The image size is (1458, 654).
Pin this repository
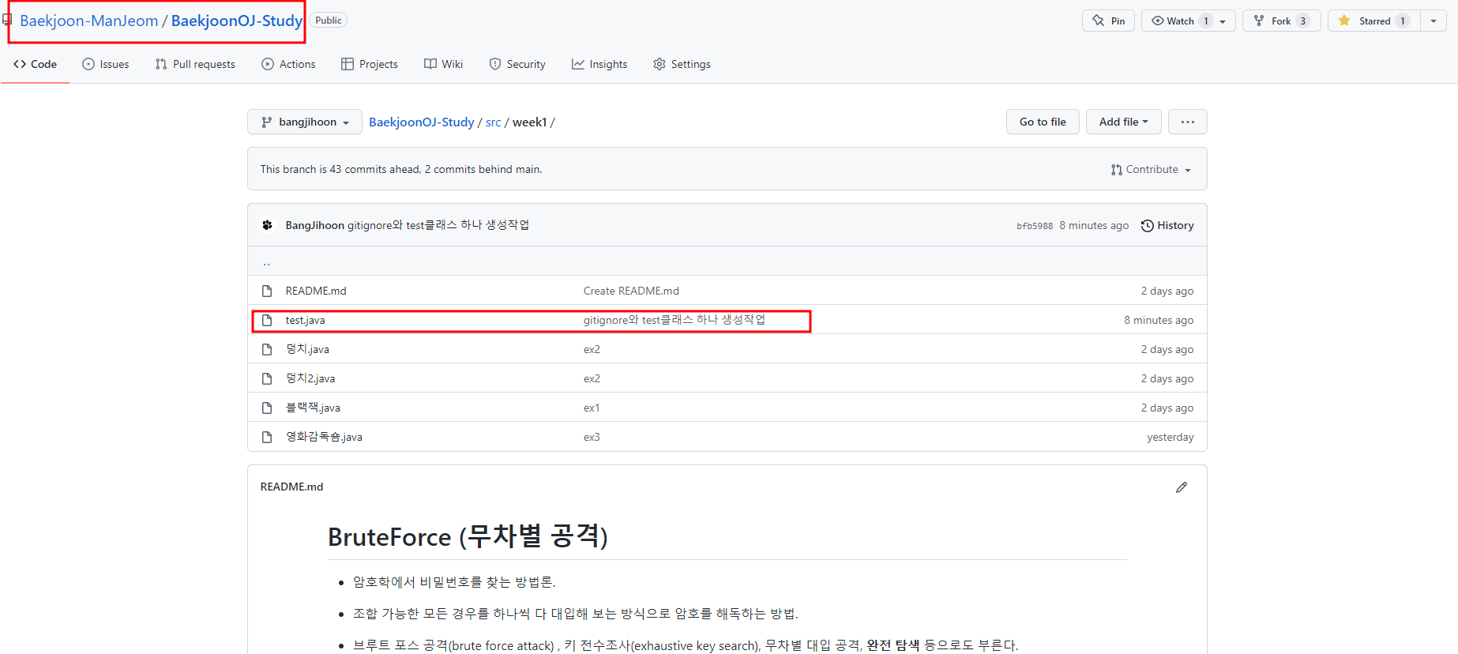(x=1108, y=21)
